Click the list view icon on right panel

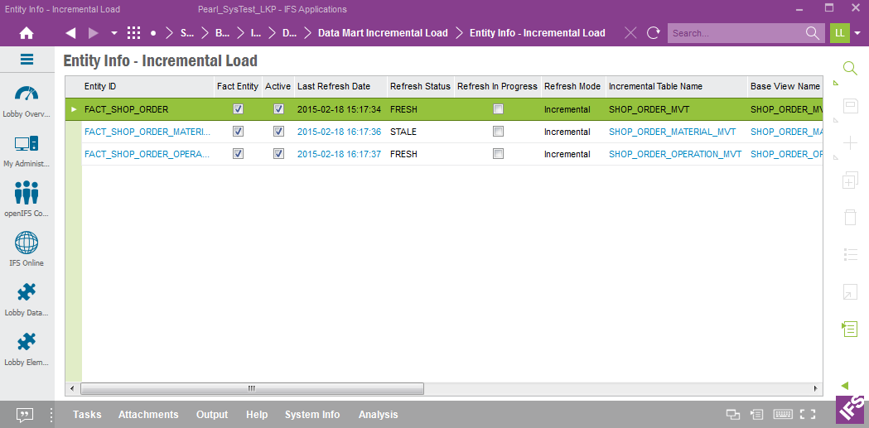click(850, 255)
